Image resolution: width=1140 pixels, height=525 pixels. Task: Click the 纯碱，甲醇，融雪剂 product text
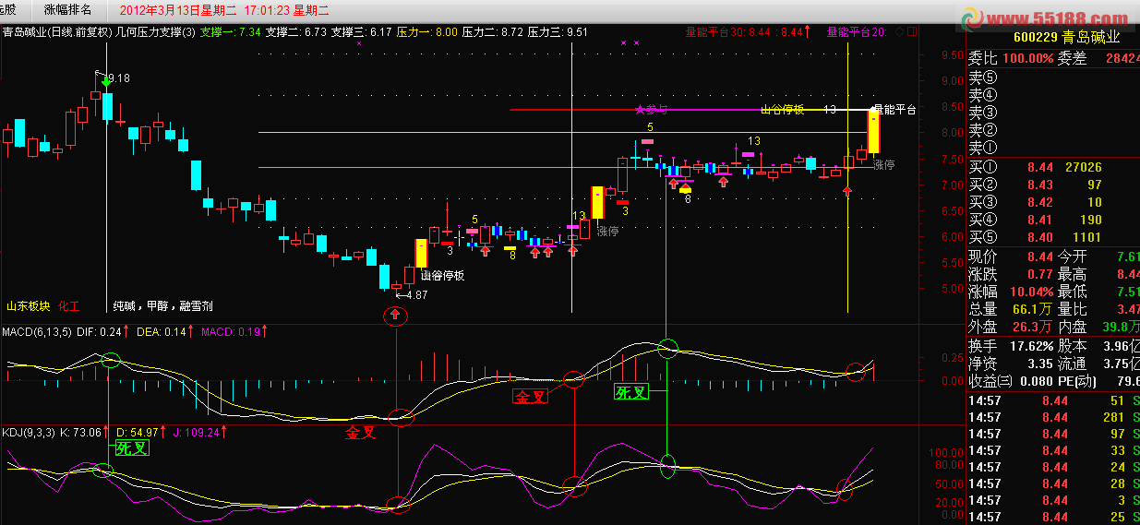pos(163,305)
